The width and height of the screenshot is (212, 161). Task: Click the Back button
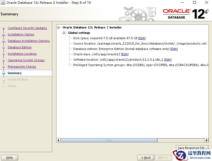tap(146, 158)
